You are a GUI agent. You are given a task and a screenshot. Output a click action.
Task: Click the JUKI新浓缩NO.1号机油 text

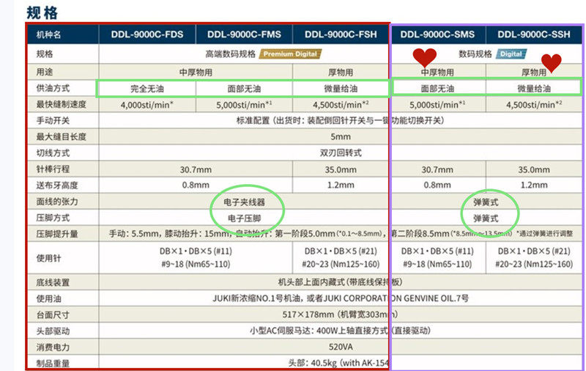259,298
